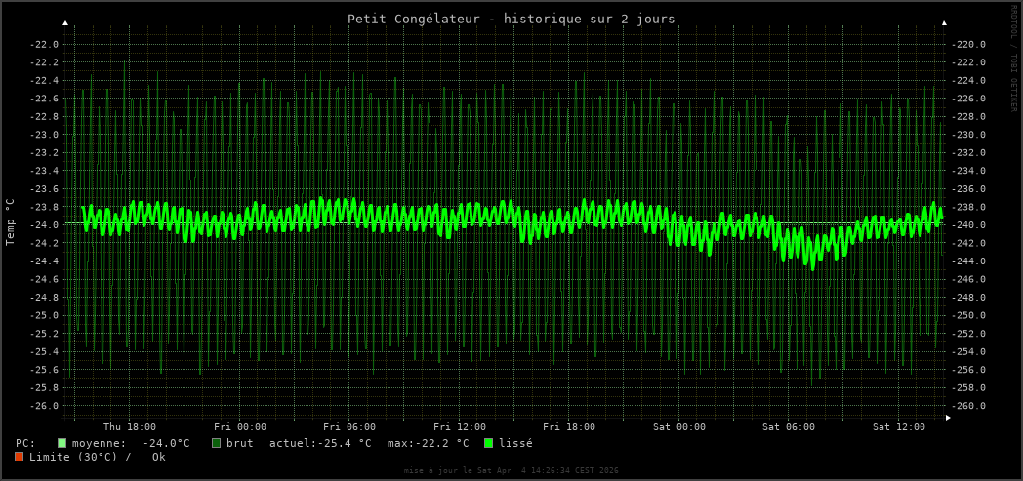Click the RRDTOOL / TOBI OETIKER watermark
This screenshot has height=481, width=1023.
1013,59
